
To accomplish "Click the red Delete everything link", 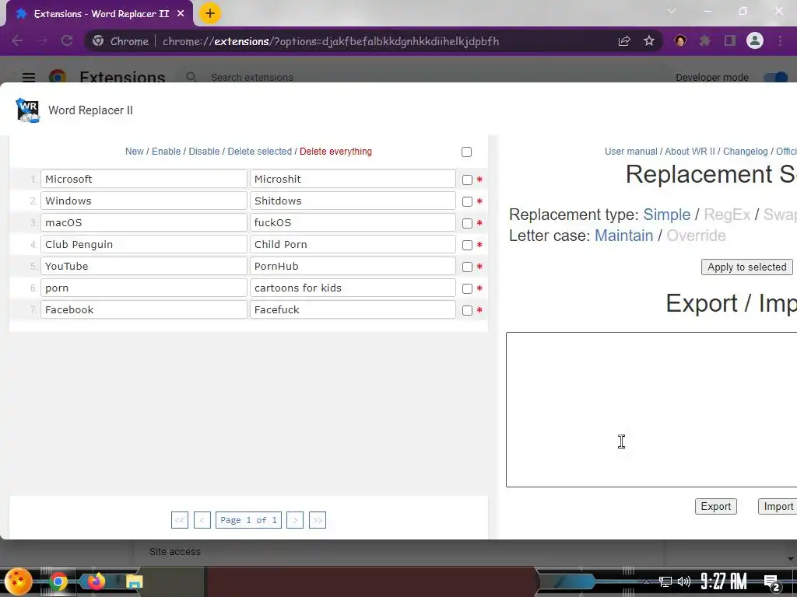I will click(x=335, y=152).
